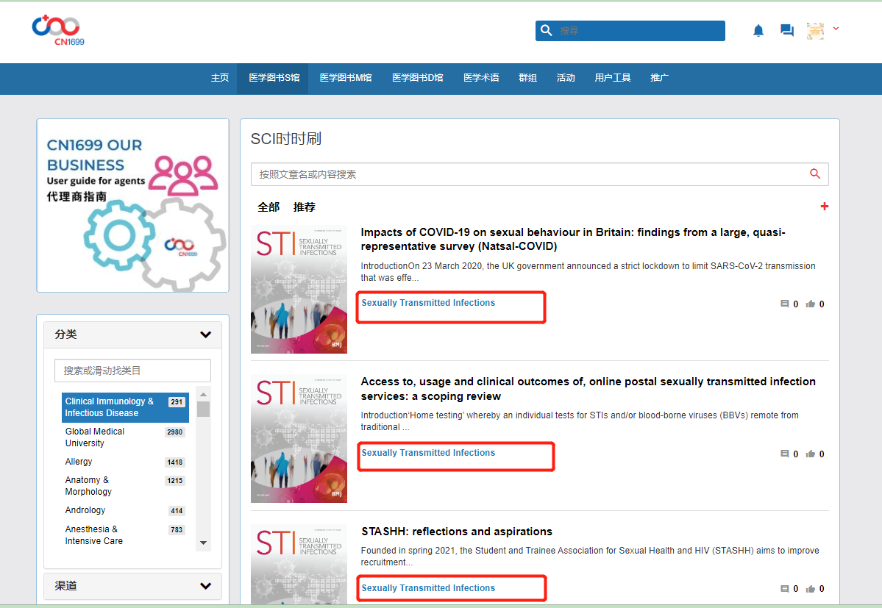The width and height of the screenshot is (882, 608).
Task: Collapse the 分类 panel chevron
Action: click(x=206, y=335)
